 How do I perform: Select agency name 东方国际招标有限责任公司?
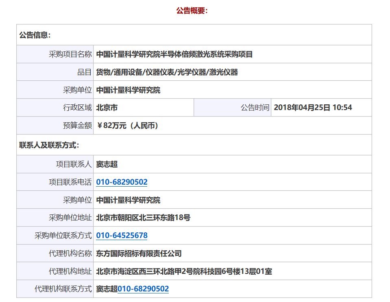tap(139, 254)
